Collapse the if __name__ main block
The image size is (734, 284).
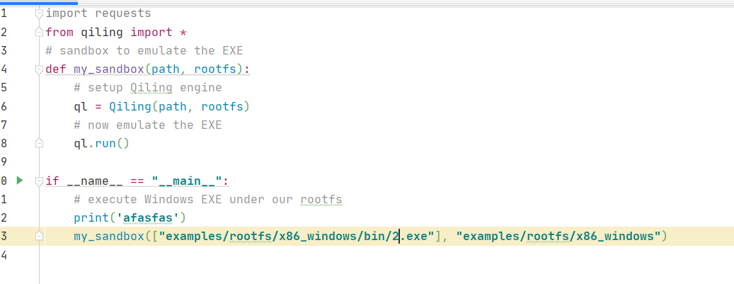pos(39,181)
